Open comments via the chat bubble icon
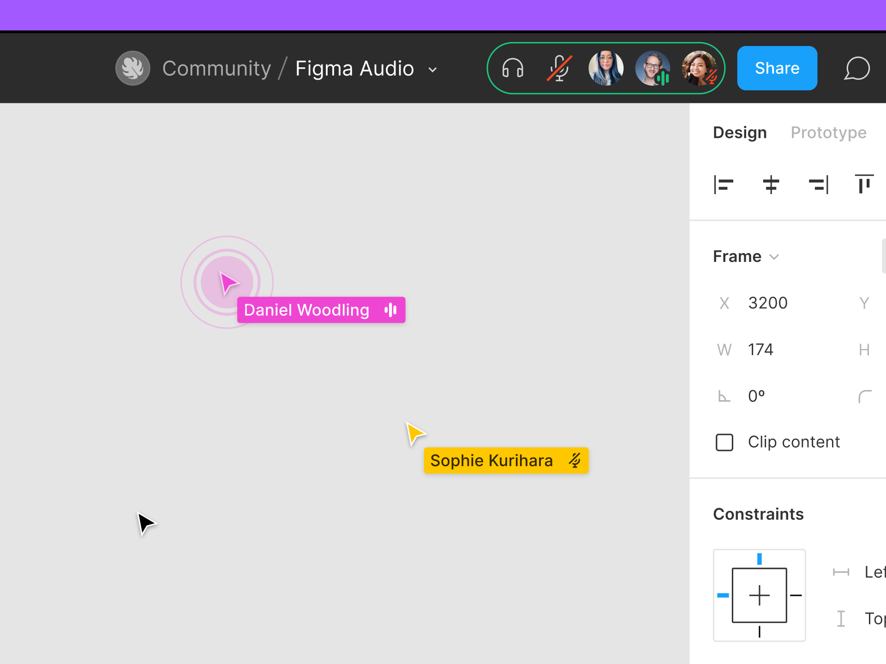The image size is (886, 664). pyautogui.click(x=856, y=68)
